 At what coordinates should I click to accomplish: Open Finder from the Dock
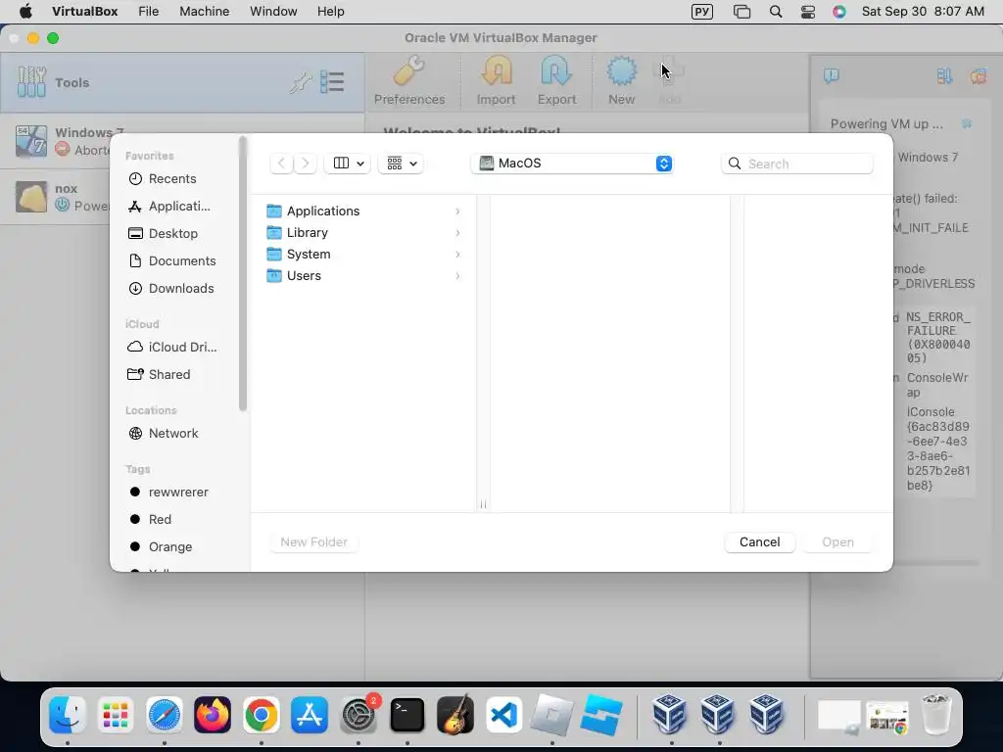[x=68, y=714]
